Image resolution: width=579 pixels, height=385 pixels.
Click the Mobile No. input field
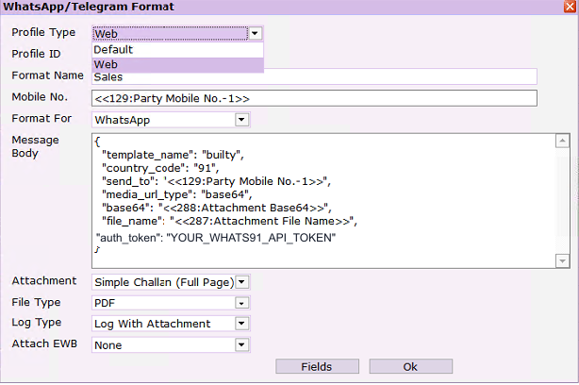pos(314,98)
